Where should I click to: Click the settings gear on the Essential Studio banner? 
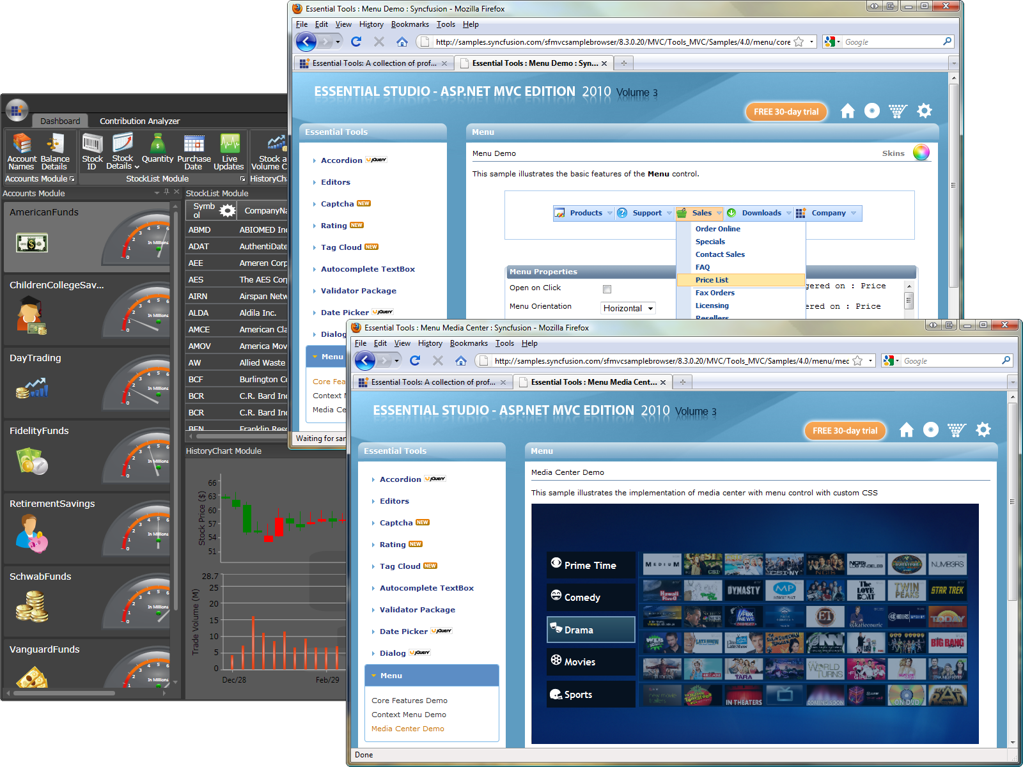983,430
